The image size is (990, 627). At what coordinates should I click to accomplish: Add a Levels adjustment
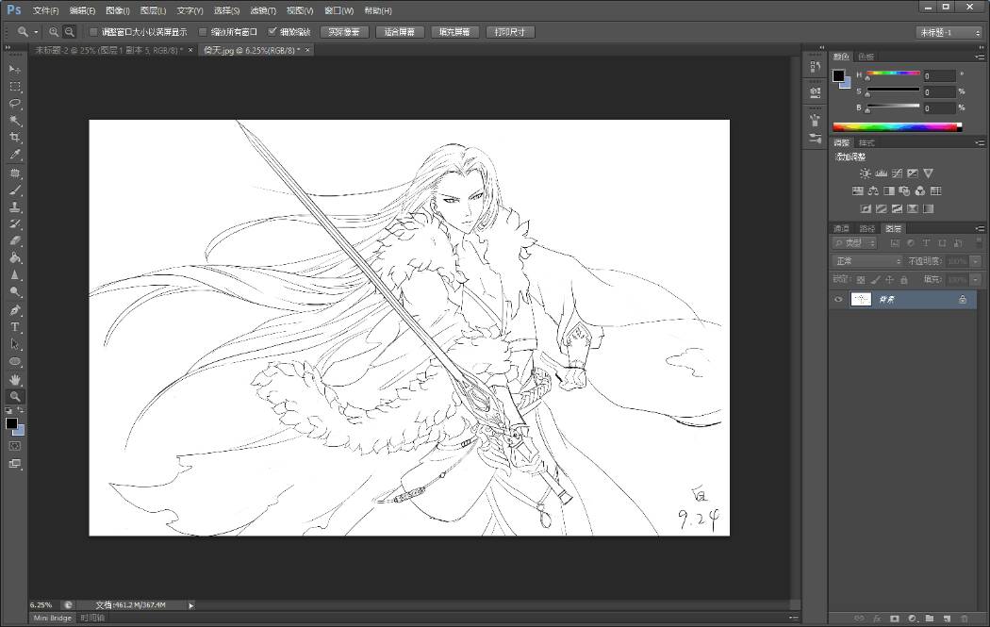tap(881, 173)
